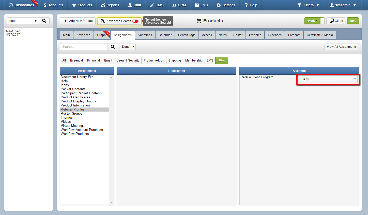This screenshot has height=215, width=368.
Task: Switch to the Notes tab
Action: [223, 35]
